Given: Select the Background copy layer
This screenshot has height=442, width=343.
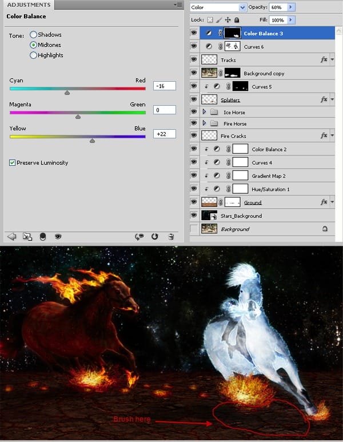Looking at the screenshot, I should 267,73.
